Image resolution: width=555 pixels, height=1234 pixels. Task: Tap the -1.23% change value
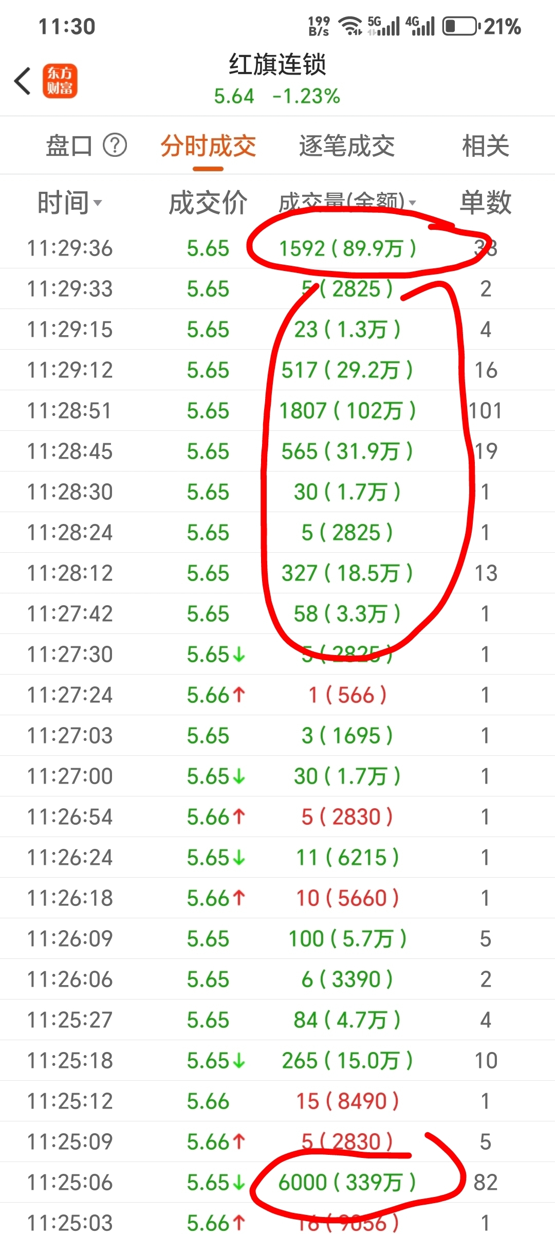(306, 96)
